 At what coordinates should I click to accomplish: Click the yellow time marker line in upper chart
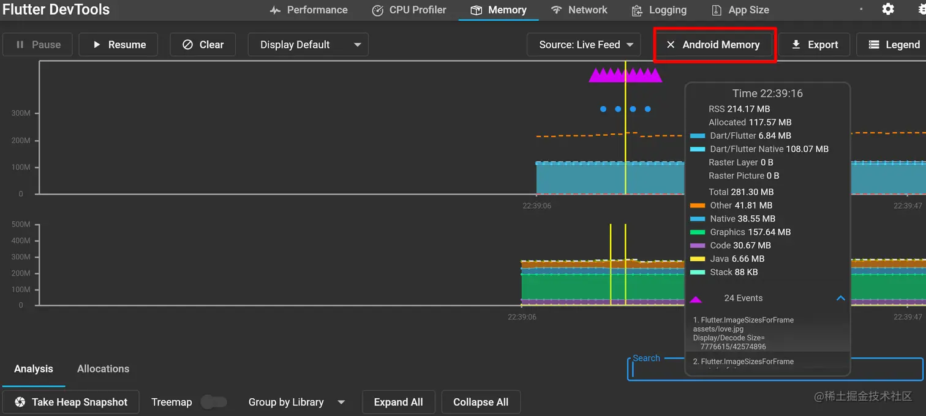pos(625,127)
